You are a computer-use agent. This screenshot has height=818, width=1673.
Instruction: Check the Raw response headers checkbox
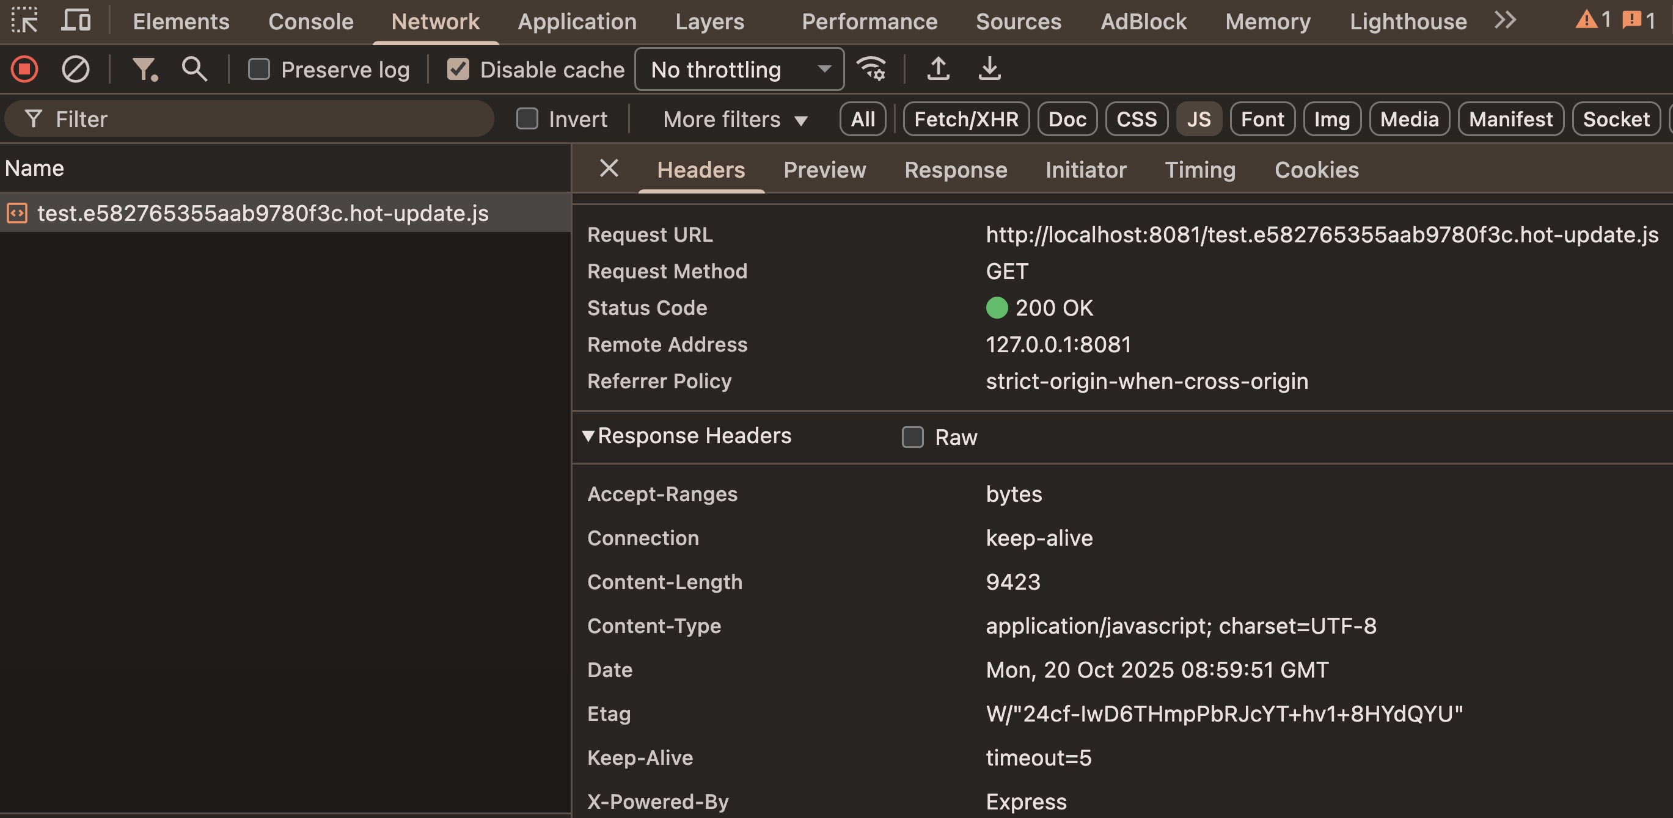click(x=912, y=437)
